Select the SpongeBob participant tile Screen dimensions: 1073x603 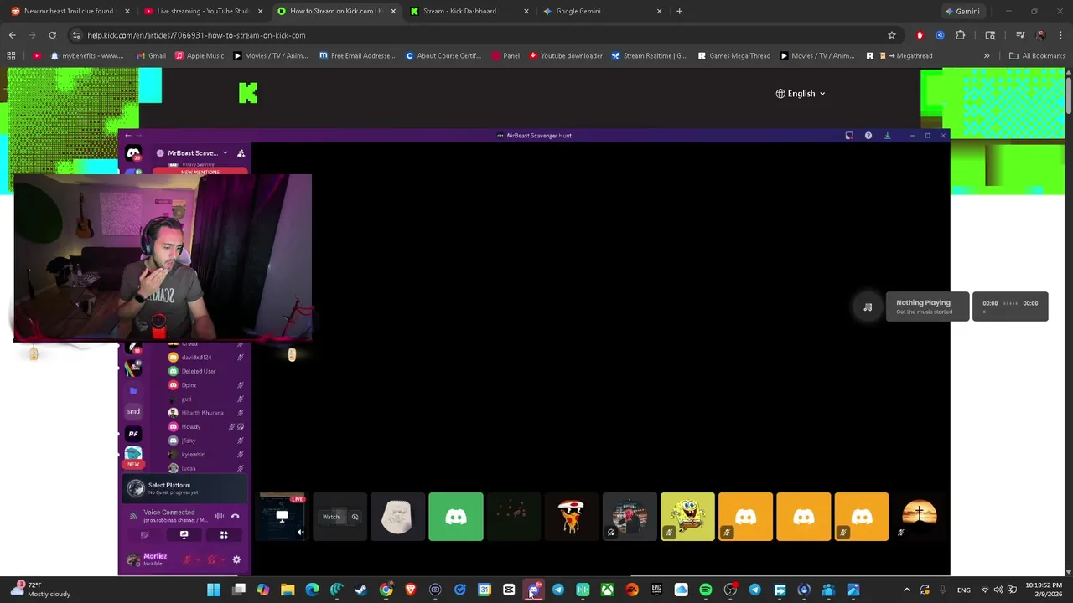click(687, 517)
